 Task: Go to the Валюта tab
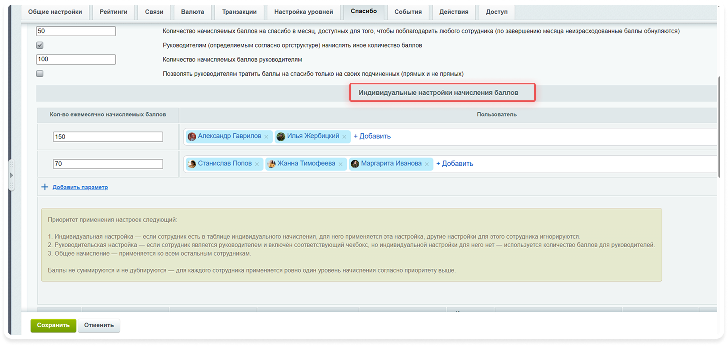(193, 12)
